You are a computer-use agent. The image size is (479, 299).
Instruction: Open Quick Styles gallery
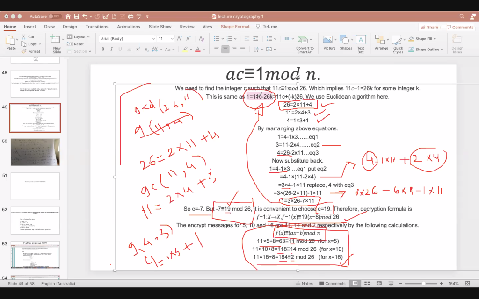398,44
